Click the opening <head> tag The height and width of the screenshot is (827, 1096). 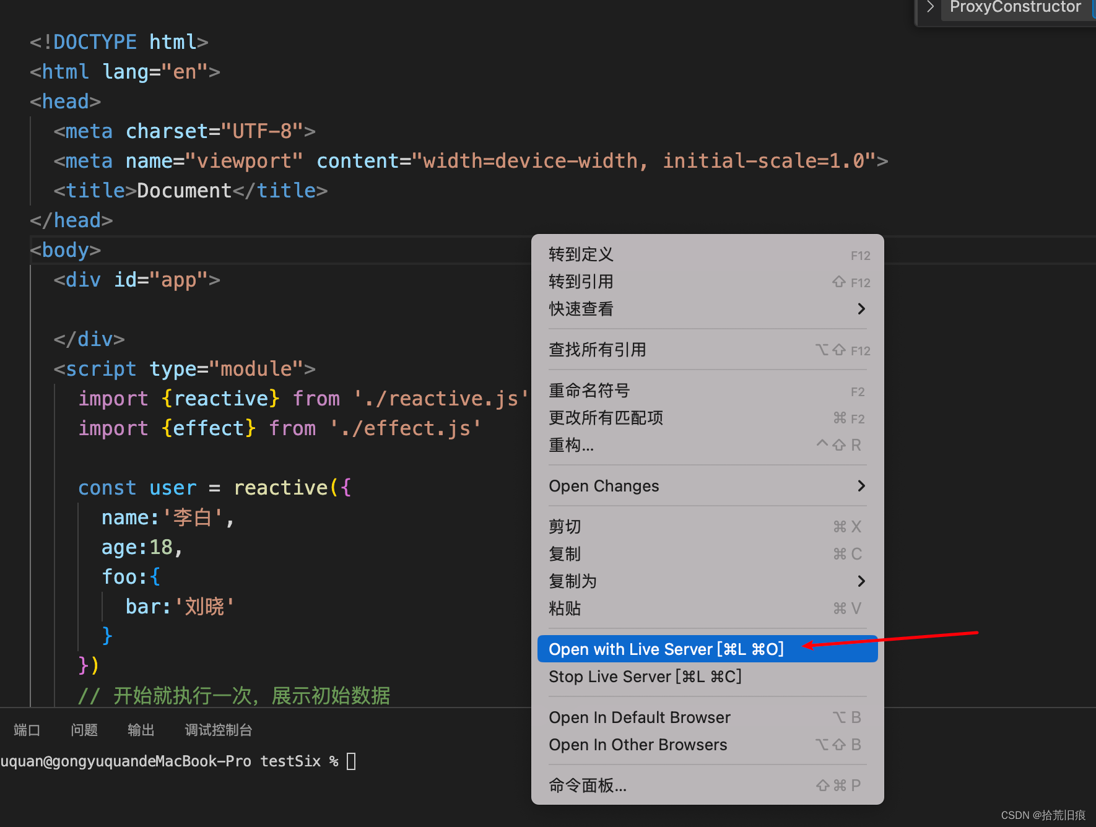(66, 102)
